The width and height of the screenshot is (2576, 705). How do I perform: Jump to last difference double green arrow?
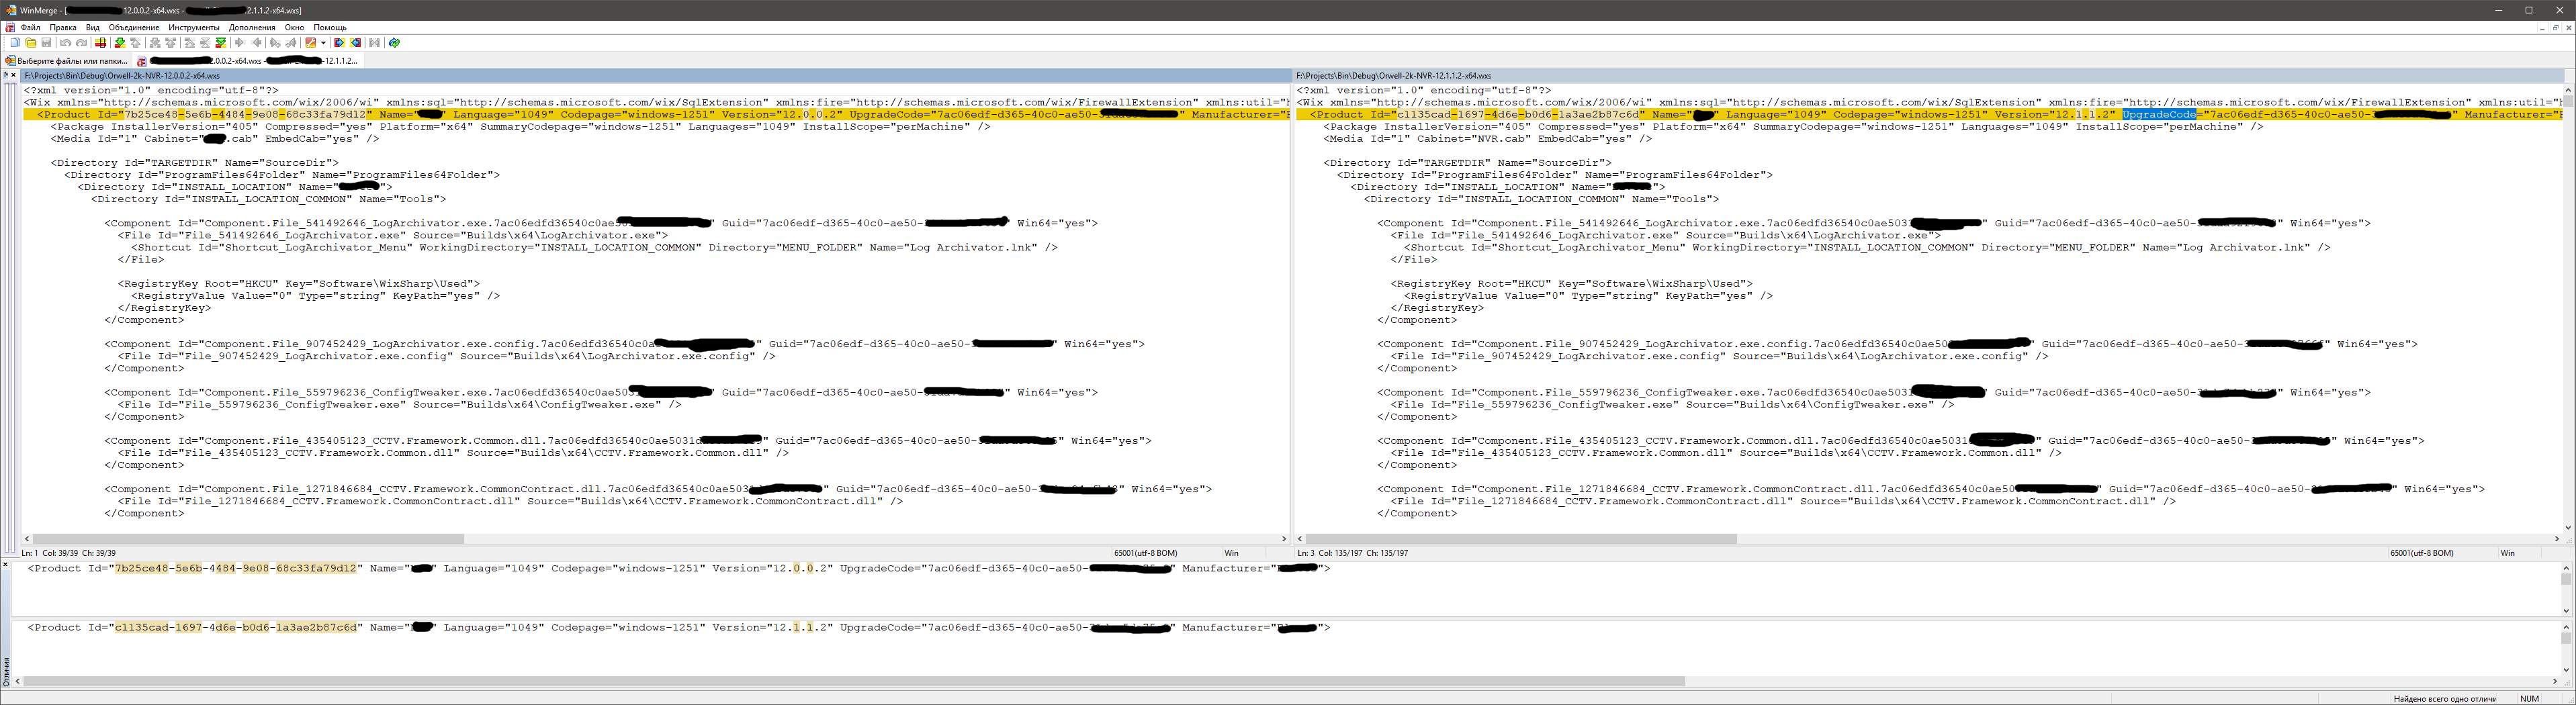pyautogui.click(x=221, y=43)
